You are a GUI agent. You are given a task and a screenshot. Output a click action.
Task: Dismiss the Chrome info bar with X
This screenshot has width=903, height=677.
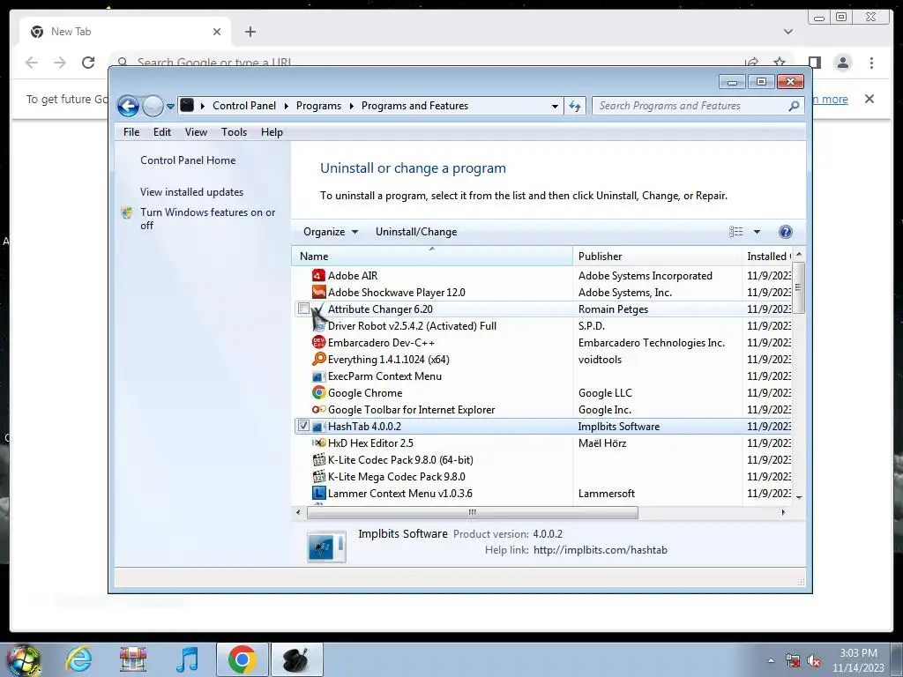[x=869, y=99]
